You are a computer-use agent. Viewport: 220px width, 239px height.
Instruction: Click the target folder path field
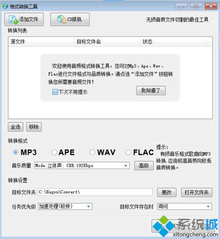point(95,192)
